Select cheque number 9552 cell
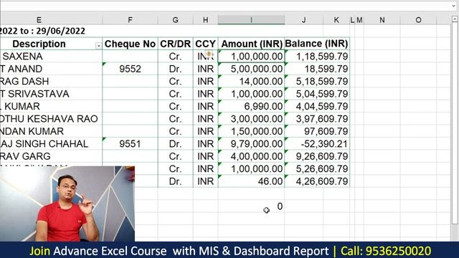 point(130,69)
